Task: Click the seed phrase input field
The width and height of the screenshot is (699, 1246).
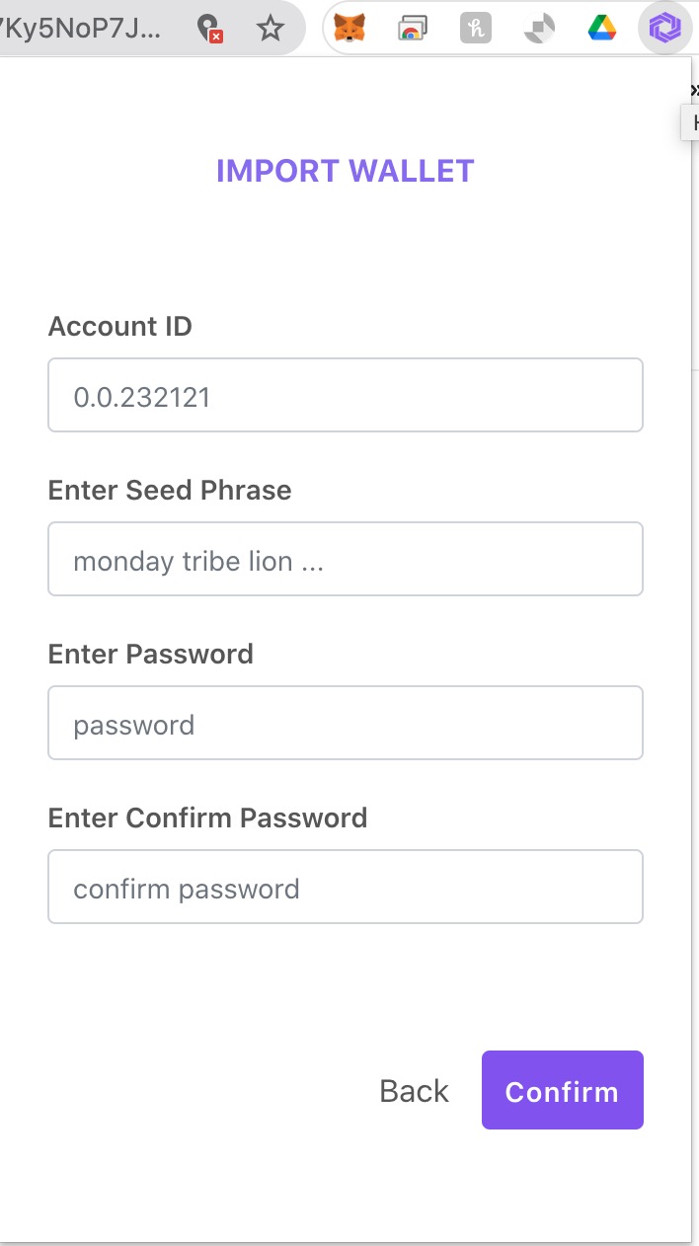Action: (x=346, y=559)
